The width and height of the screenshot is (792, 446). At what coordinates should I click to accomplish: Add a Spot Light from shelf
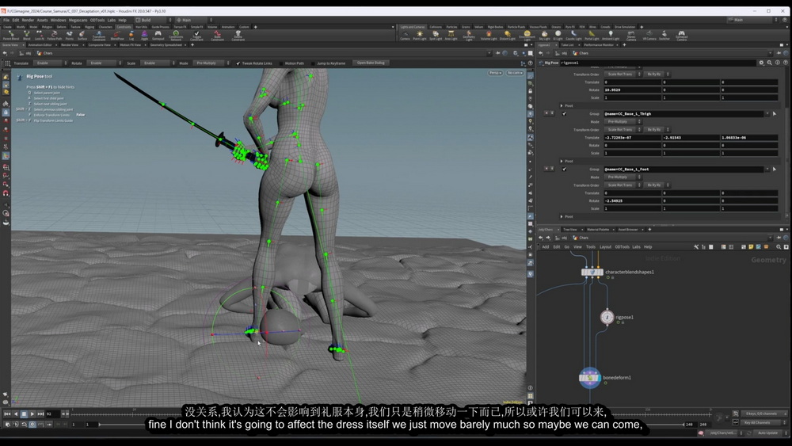(x=436, y=36)
